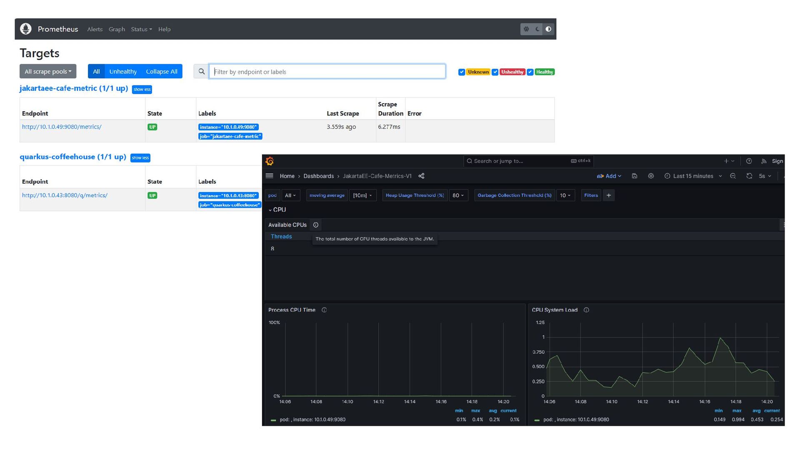Viewport: 800px width, 450px height.
Task: Open the Heap Usage Threshold 80 dropdown
Action: [458, 195]
